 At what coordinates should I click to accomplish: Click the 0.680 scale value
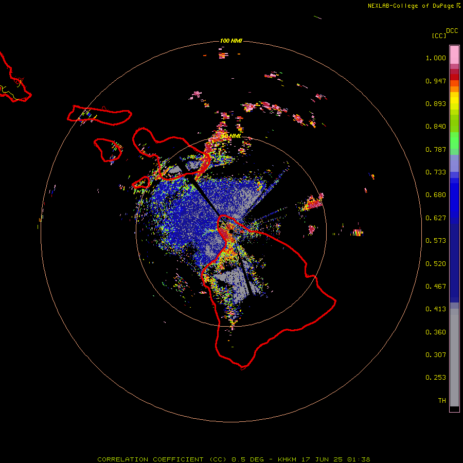click(436, 195)
